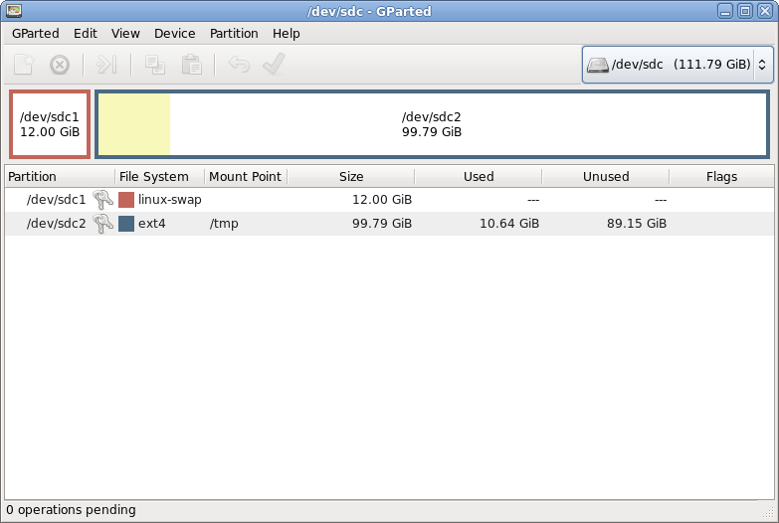
Task: Sort by the Unused column header
Action: pos(606,177)
